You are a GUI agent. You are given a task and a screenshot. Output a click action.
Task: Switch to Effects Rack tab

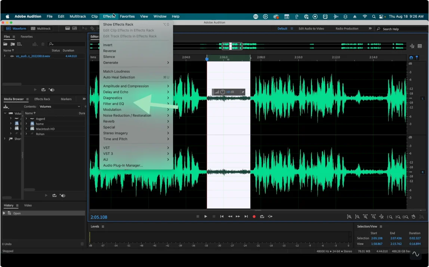click(x=42, y=99)
